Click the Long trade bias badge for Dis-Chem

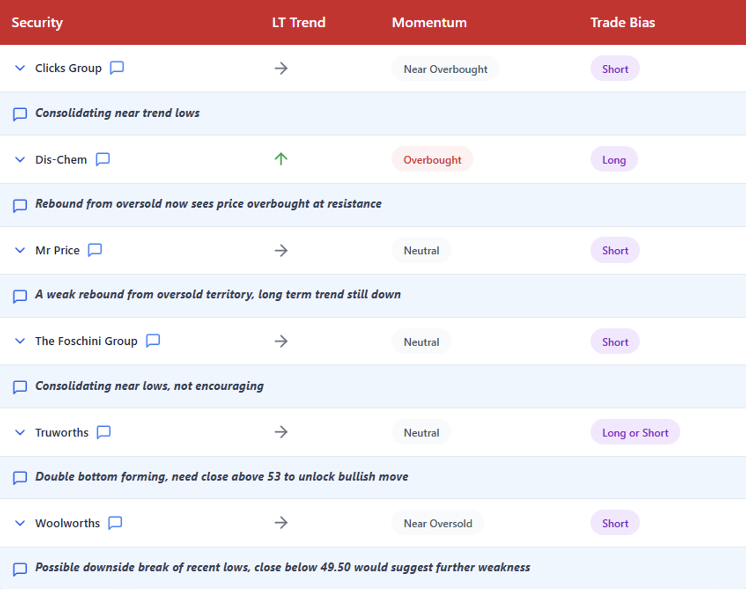(x=614, y=160)
